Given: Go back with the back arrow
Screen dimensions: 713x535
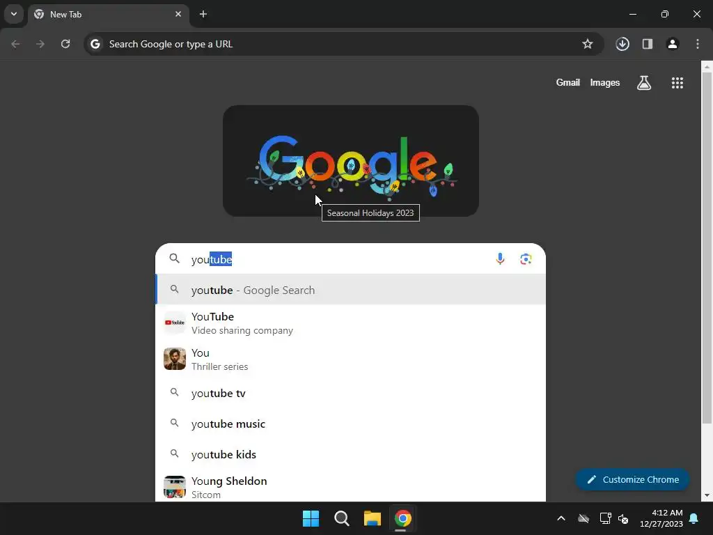Looking at the screenshot, I should pos(15,44).
